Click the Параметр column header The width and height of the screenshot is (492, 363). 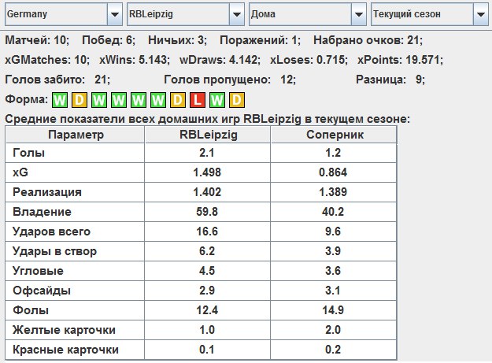click(x=76, y=135)
